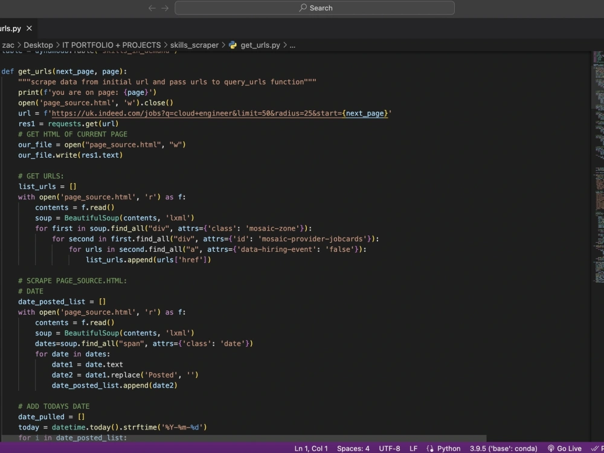This screenshot has width=604, height=453.
Task: Open the Desktop breadcrumb dropdown
Action: point(38,45)
